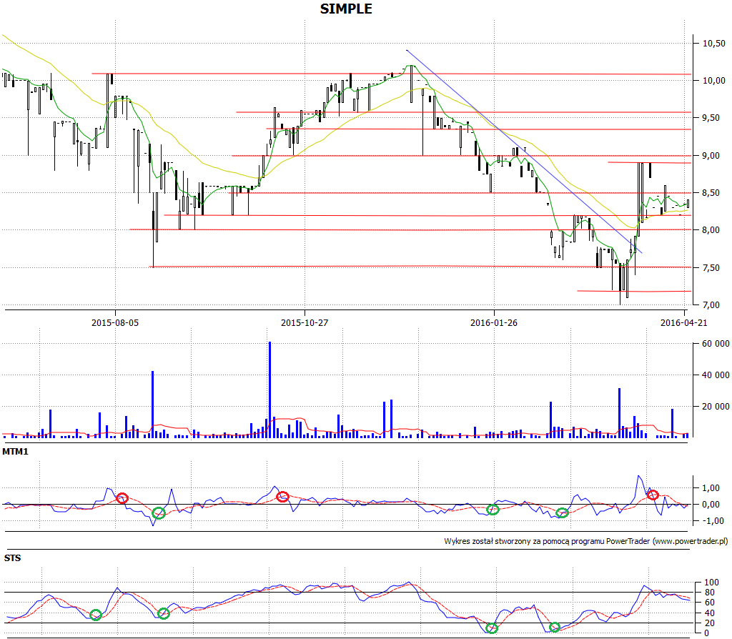This screenshot has height=639, width=732.
Task: Click the 40 000 volume axis label
Action: [716, 375]
